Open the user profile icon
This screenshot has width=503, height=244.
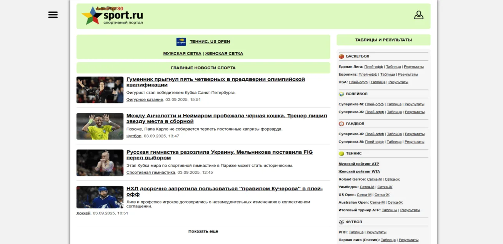point(419,15)
